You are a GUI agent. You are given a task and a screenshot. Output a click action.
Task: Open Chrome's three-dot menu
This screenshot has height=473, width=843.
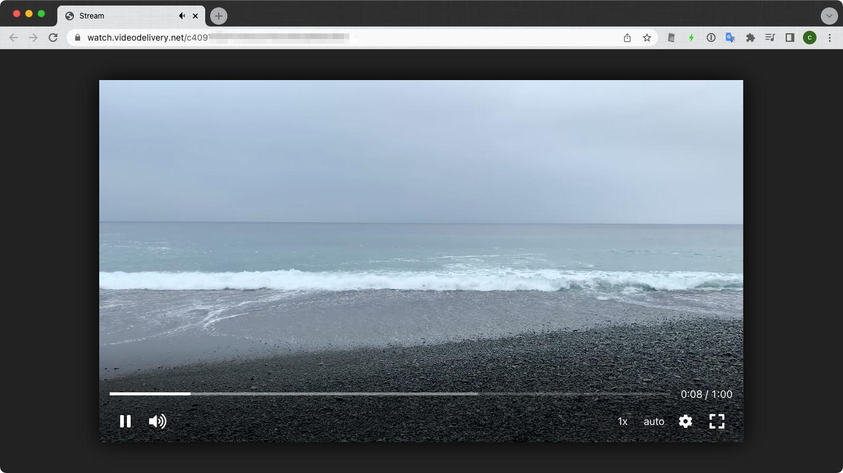830,38
